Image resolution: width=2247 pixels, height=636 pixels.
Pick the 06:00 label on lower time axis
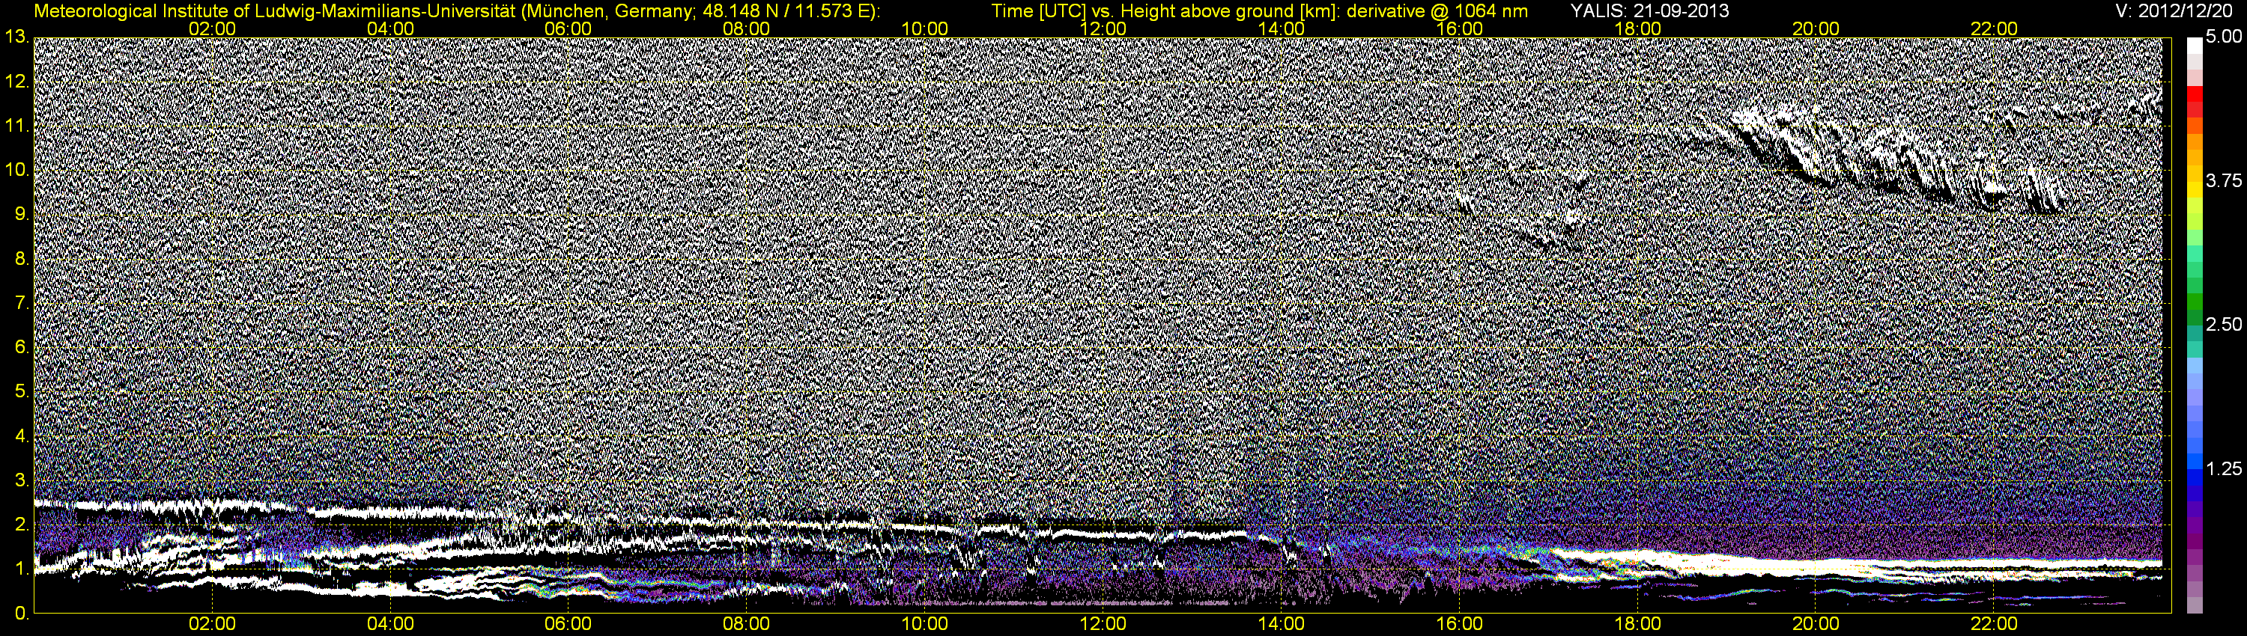click(x=568, y=625)
